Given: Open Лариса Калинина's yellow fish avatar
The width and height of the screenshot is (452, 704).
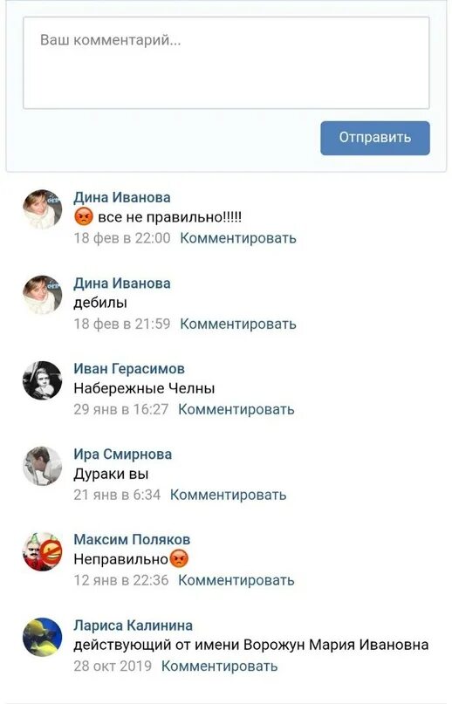Looking at the screenshot, I should point(43,637).
